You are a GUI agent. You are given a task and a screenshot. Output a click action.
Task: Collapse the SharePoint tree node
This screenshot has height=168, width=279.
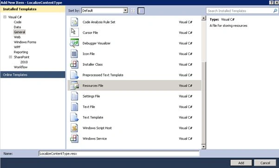[x=11, y=57]
